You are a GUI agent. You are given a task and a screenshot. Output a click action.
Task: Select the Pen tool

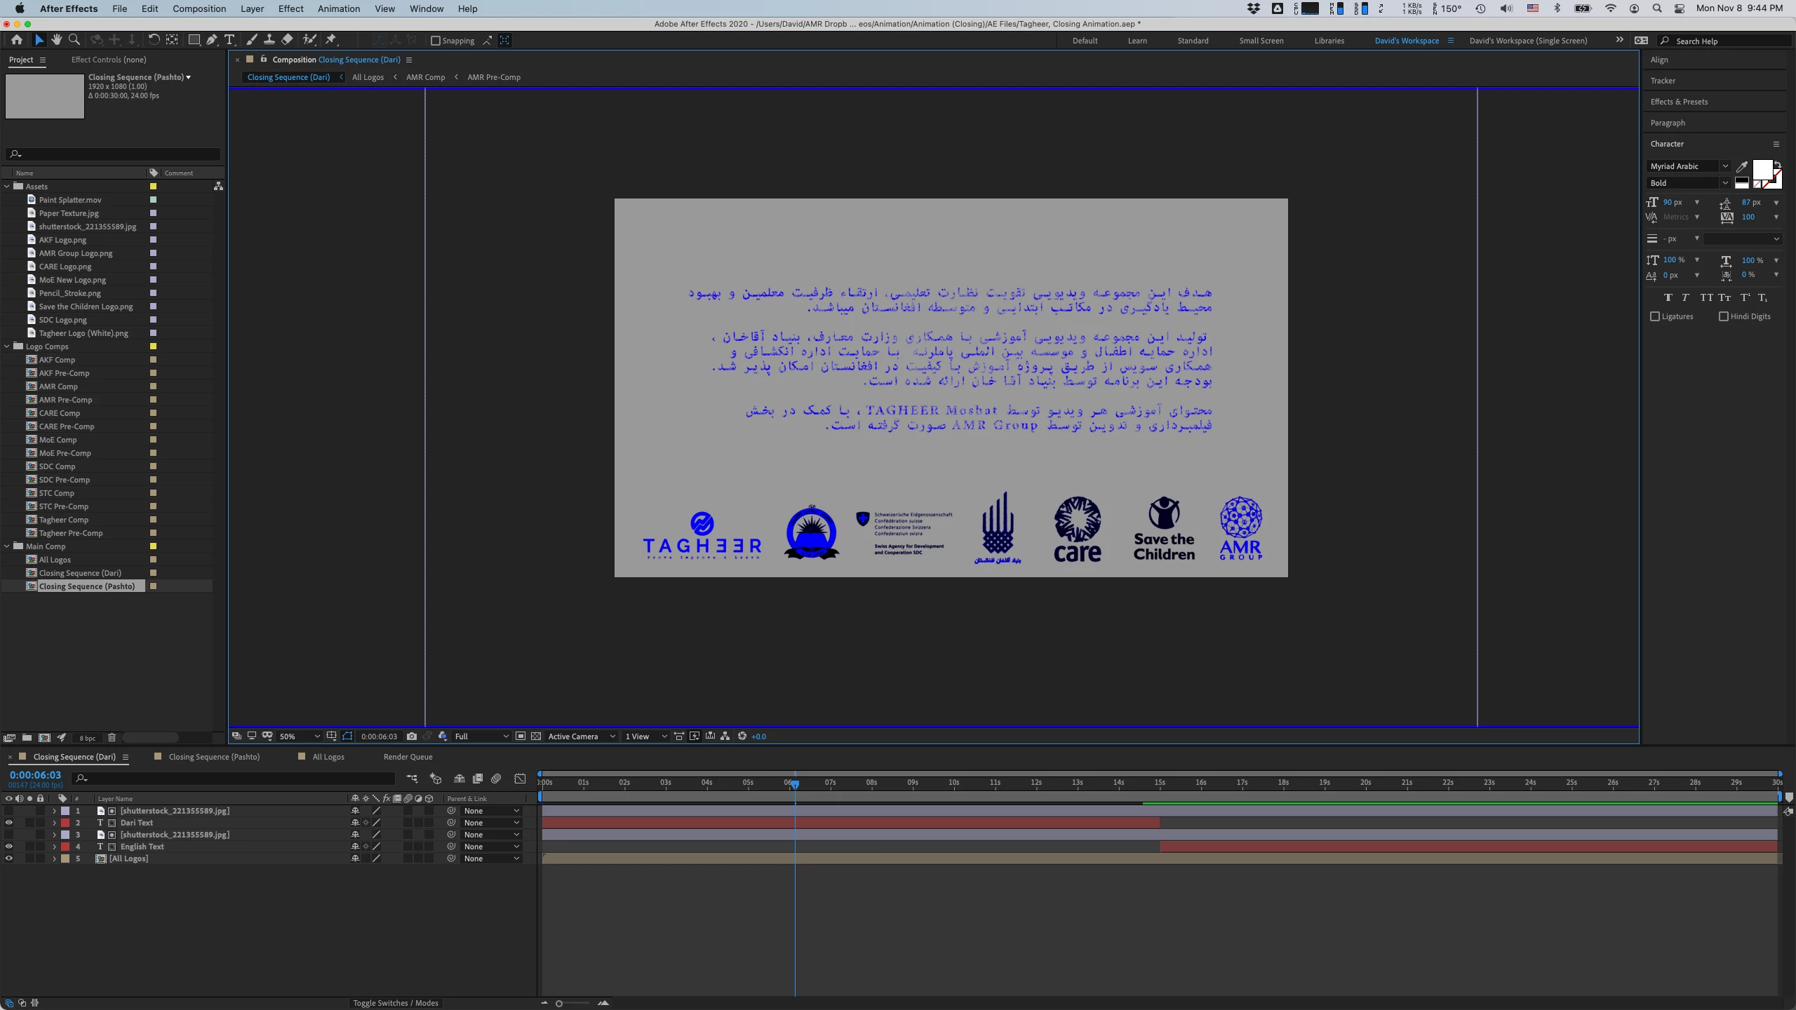pyautogui.click(x=211, y=40)
